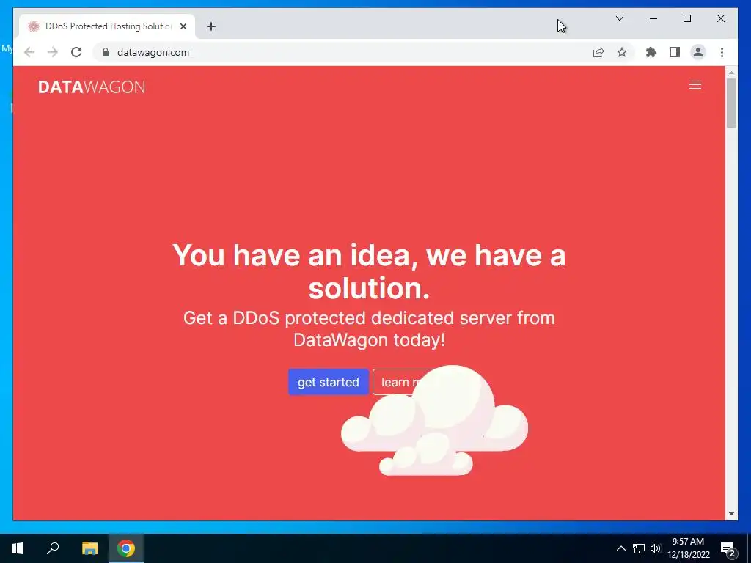Maximize the Chrome window
This screenshot has width=751, height=563.
pos(686,18)
